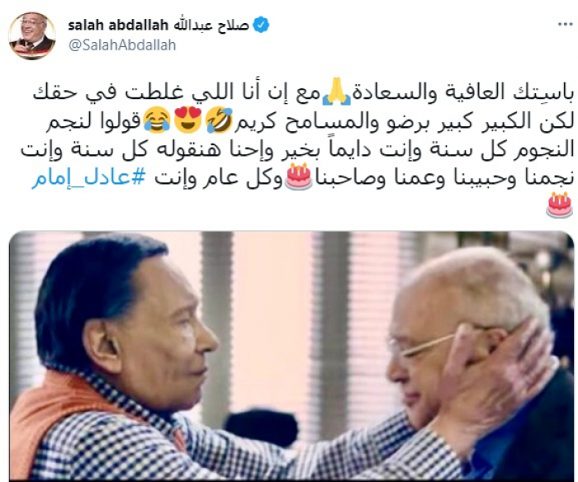Image resolution: width=578 pixels, height=482 pixels.
Task: Click the rolling-on-floor laughing emoji
Action: pyautogui.click(x=219, y=120)
